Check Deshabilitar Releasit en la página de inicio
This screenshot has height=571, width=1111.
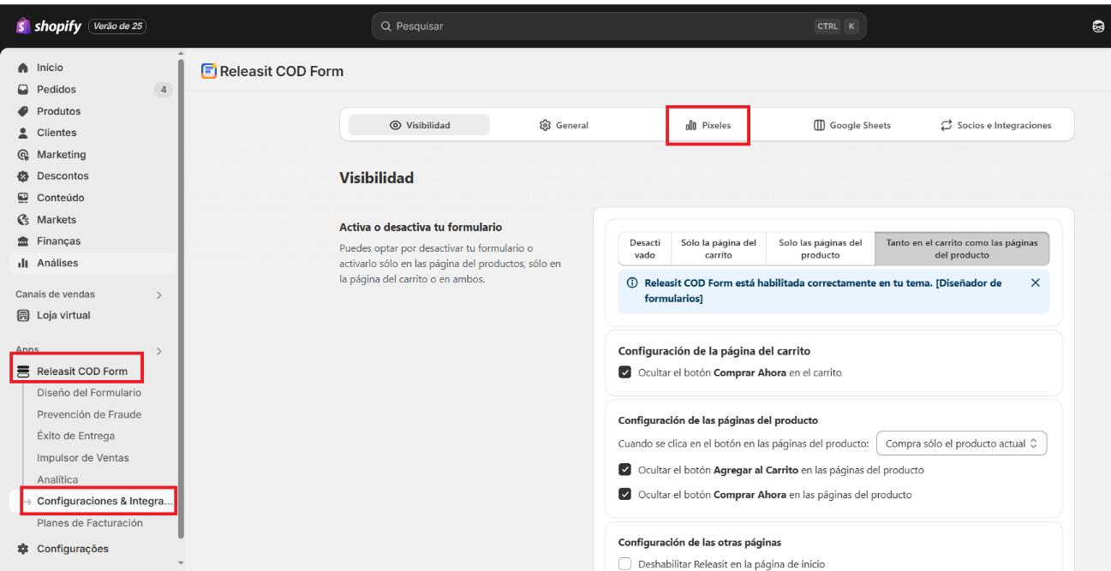[x=624, y=564]
